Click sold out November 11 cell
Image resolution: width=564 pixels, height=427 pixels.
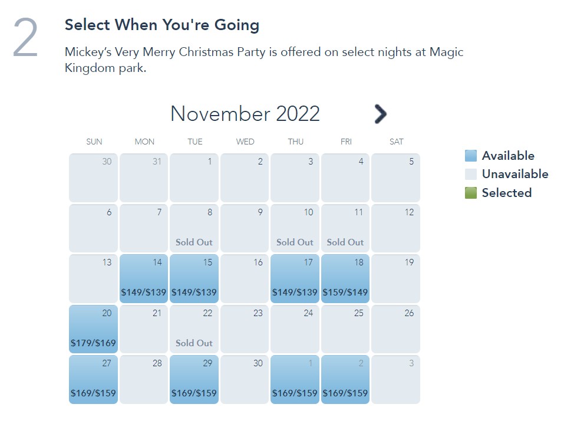tap(345, 228)
